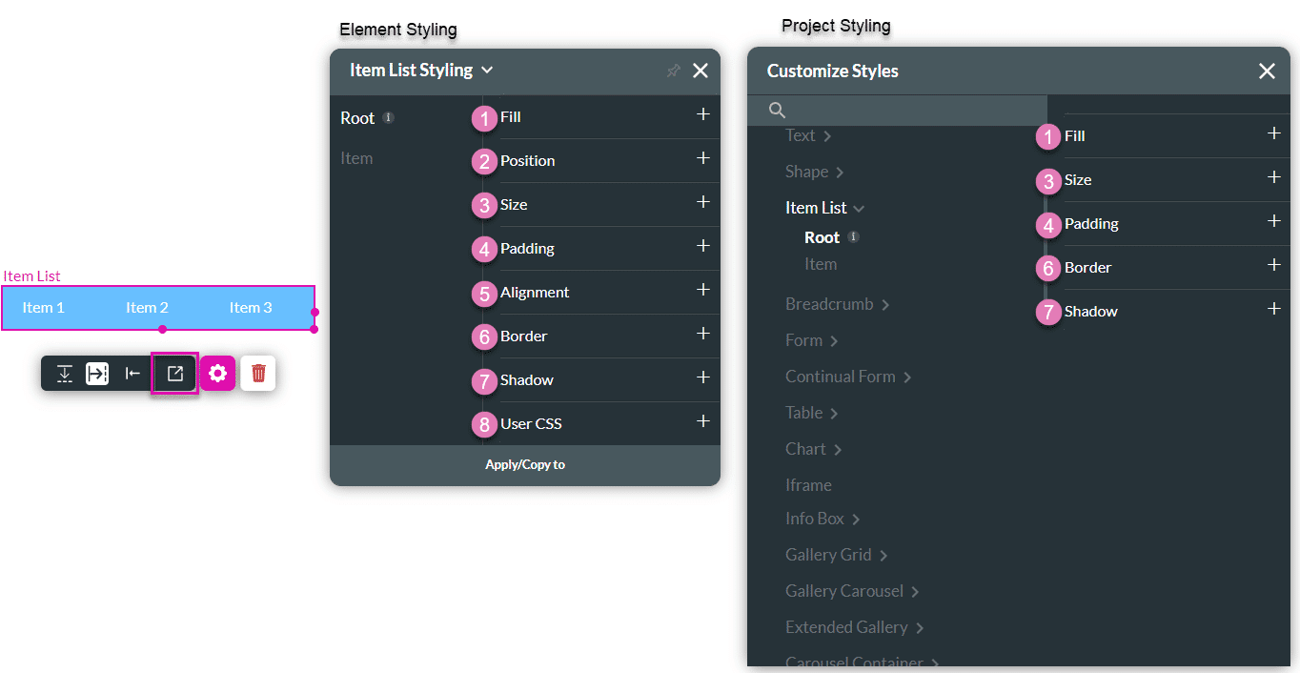Click the delete trash icon to remove Item List
The height and width of the screenshot is (673, 1300).
[x=257, y=373]
